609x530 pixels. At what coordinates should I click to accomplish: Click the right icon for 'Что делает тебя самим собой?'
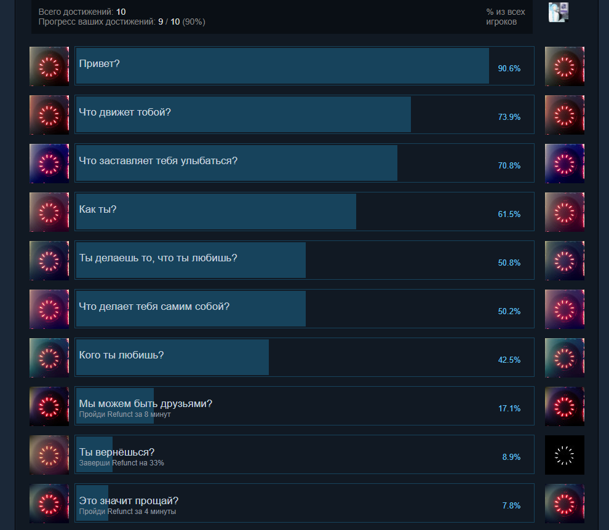pyautogui.click(x=564, y=309)
